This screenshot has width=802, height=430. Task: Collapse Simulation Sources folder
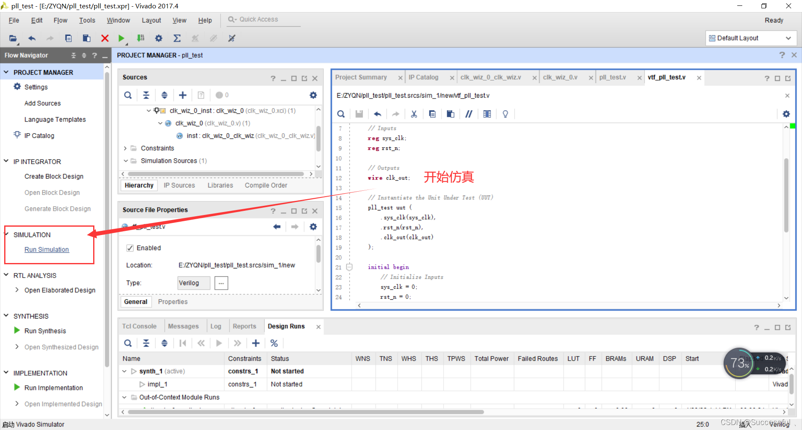click(x=125, y=161)
